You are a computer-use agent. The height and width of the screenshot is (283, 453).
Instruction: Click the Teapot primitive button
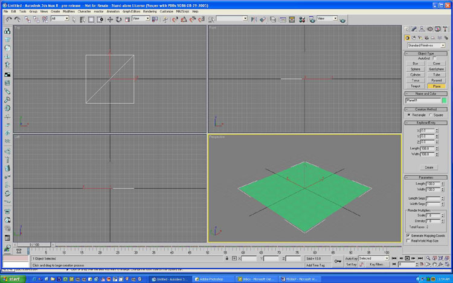click(x=416, y=86)
